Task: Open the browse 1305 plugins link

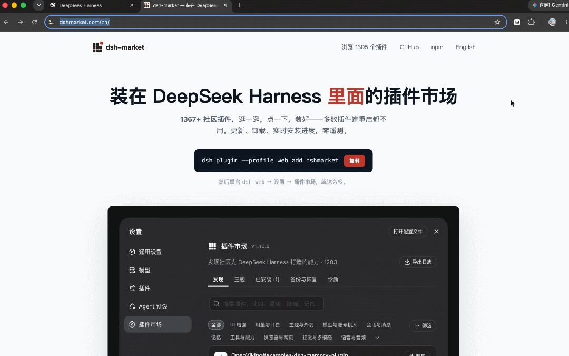Action: pyautogui.click(x=364, y=47)
